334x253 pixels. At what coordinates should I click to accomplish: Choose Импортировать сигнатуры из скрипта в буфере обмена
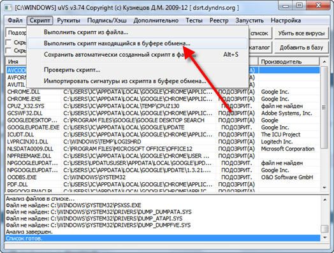[138, 81]
